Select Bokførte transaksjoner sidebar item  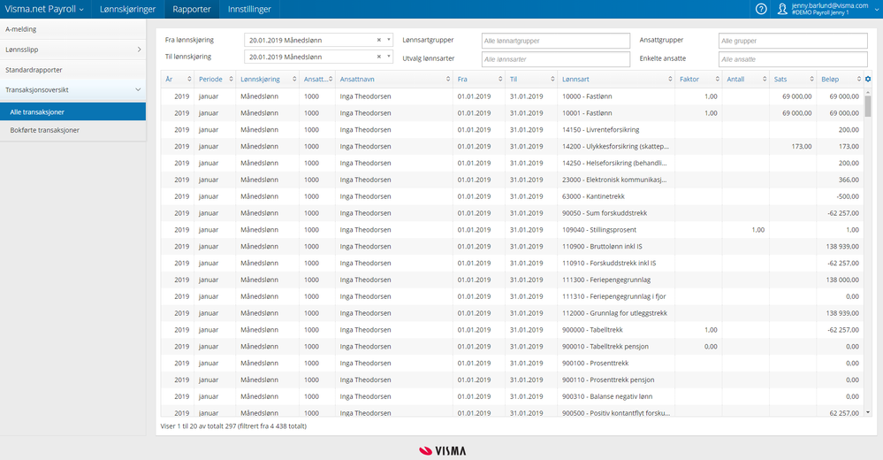point(72,130)
